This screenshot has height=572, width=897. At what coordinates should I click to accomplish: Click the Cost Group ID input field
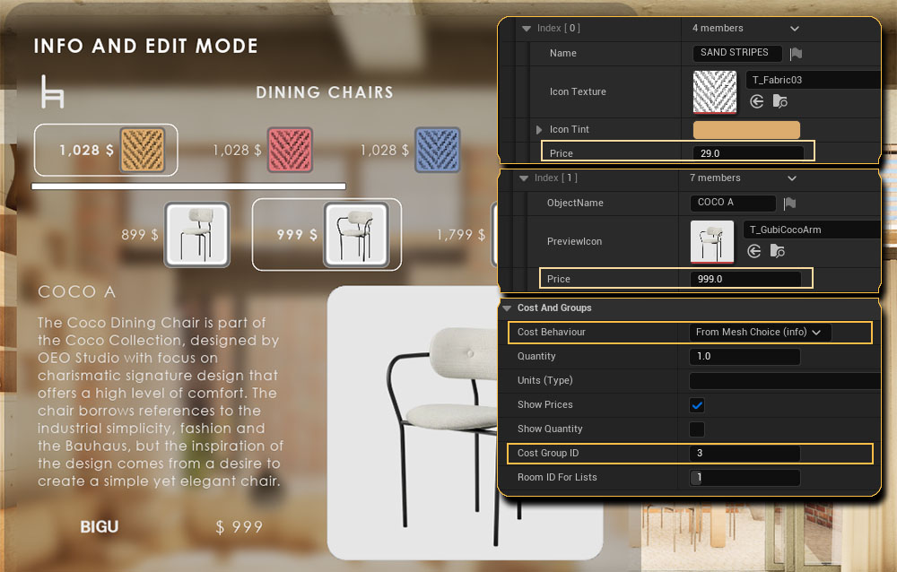(x=745, y=454)
